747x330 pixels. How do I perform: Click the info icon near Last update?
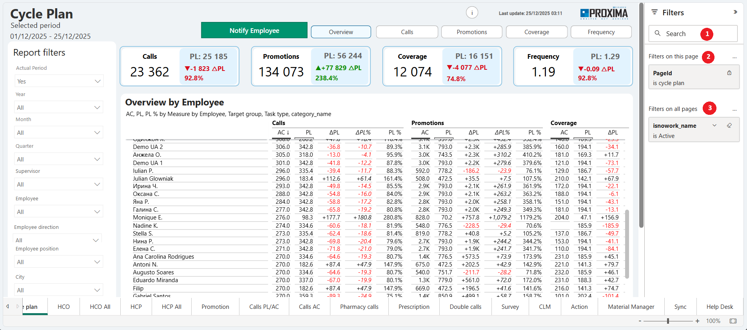point(472,13)
